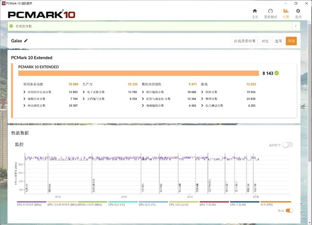
Task: Click the PCMark 10 icon in the title bar
Action: [x=4, y=3]
